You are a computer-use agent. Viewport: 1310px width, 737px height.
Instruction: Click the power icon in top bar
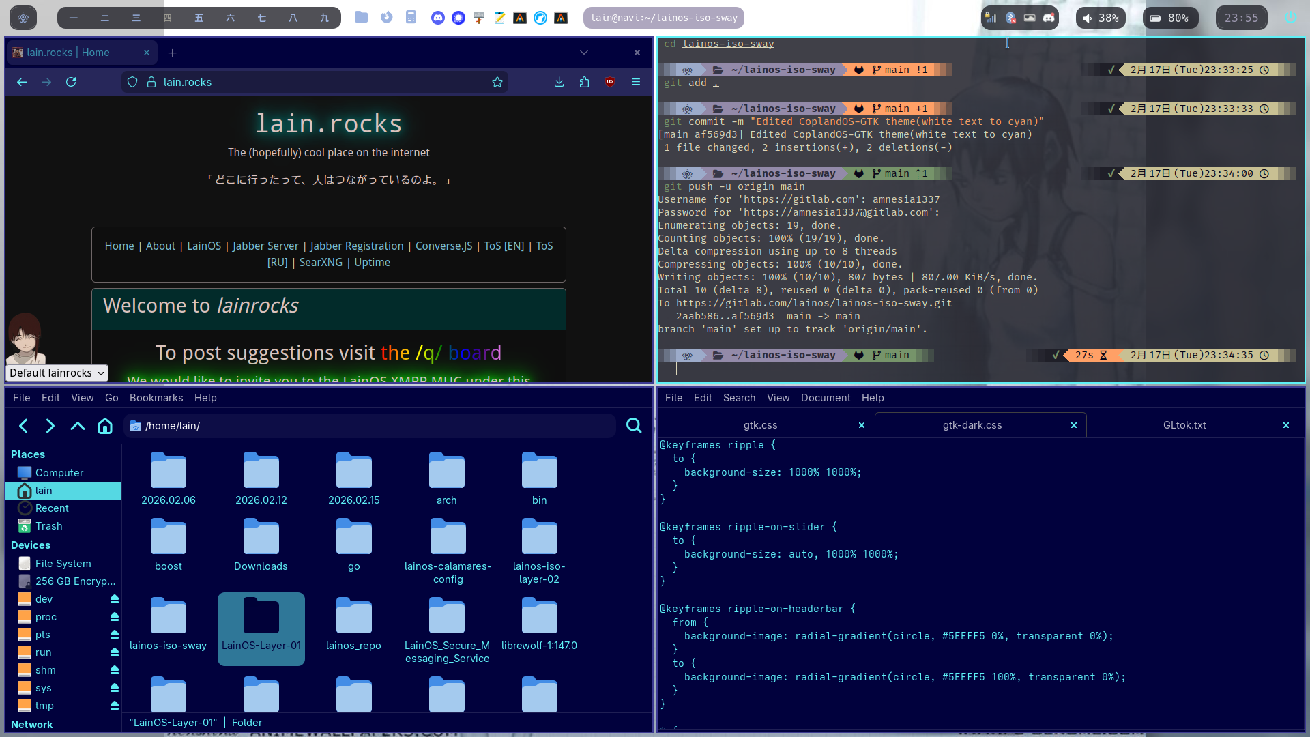pos(1290,18)
